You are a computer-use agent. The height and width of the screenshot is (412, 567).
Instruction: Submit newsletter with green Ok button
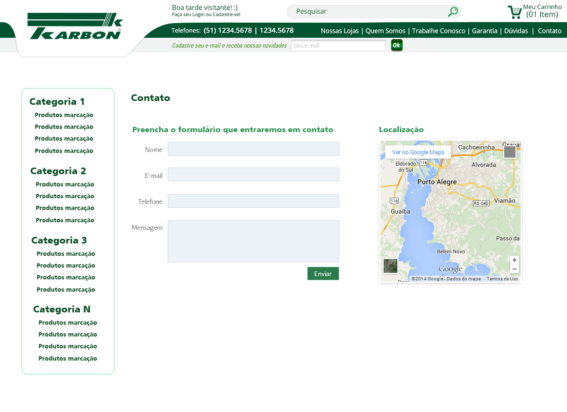point(396,45)
